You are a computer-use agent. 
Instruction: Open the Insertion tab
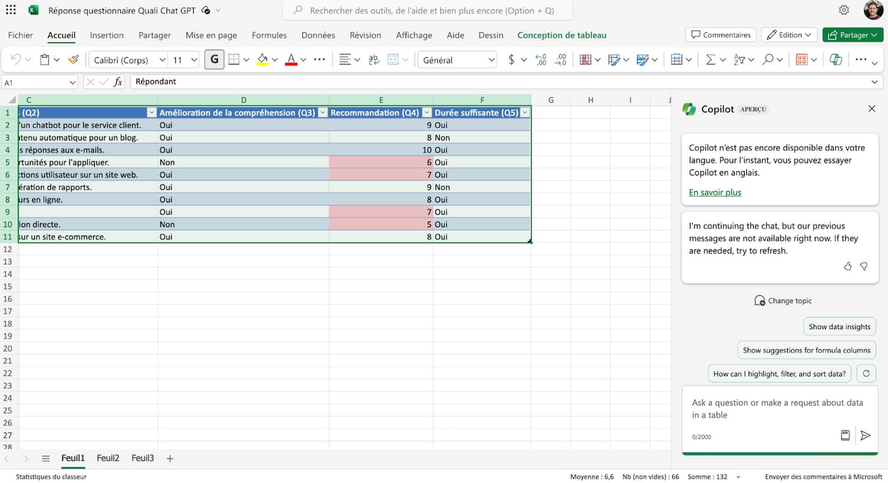pyautogui.click(x=107, y=35)
